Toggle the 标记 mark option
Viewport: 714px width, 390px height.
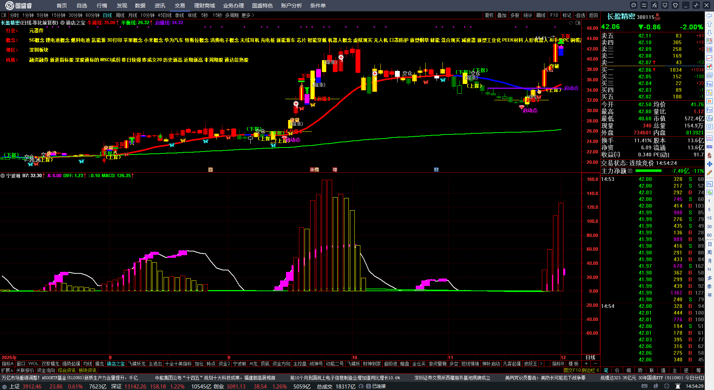[567, 15]
